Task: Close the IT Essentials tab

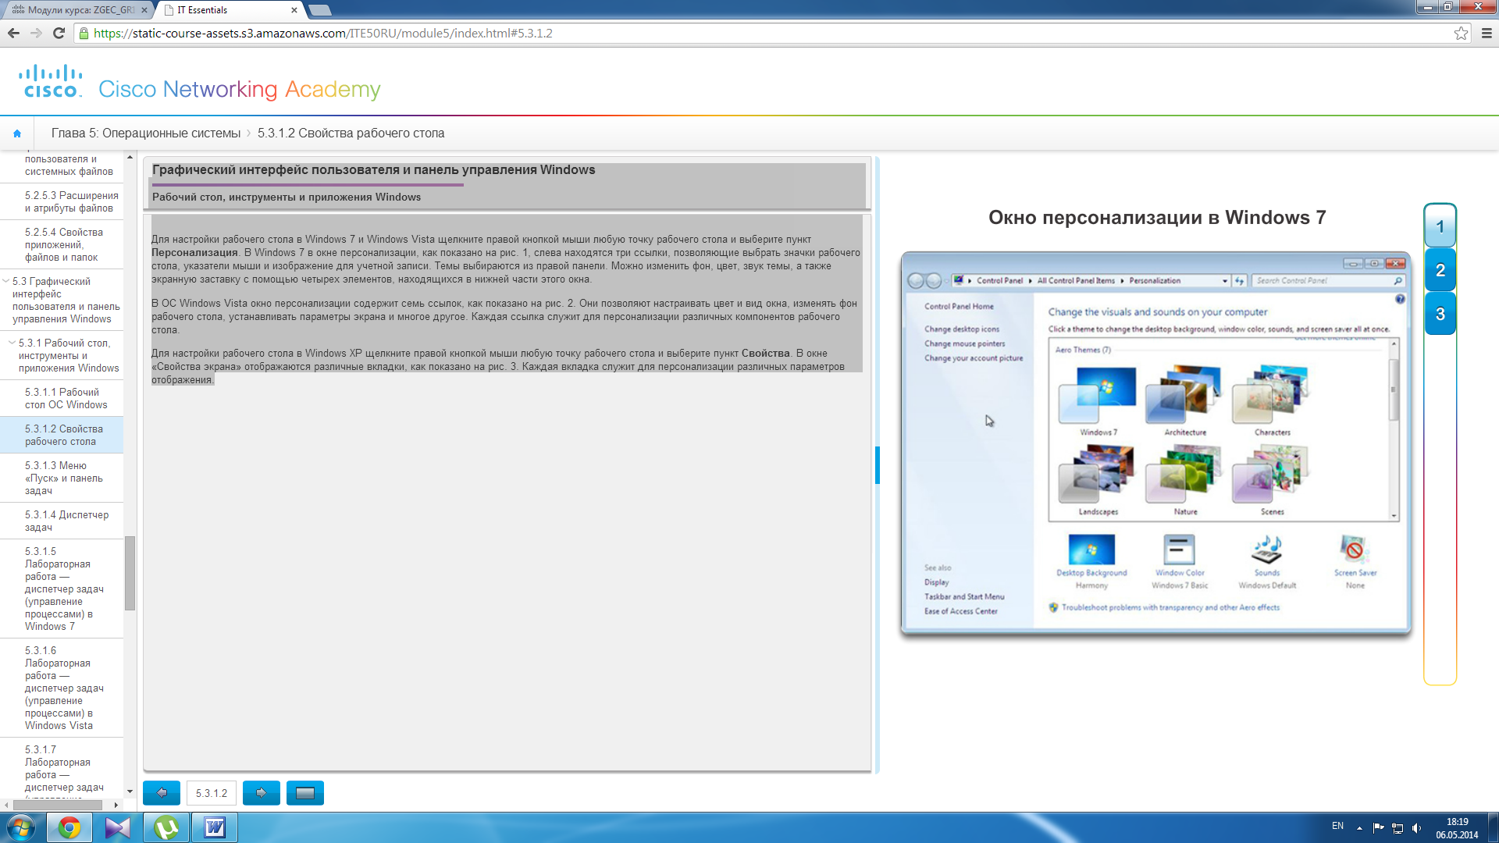Action: coord(294,10)
